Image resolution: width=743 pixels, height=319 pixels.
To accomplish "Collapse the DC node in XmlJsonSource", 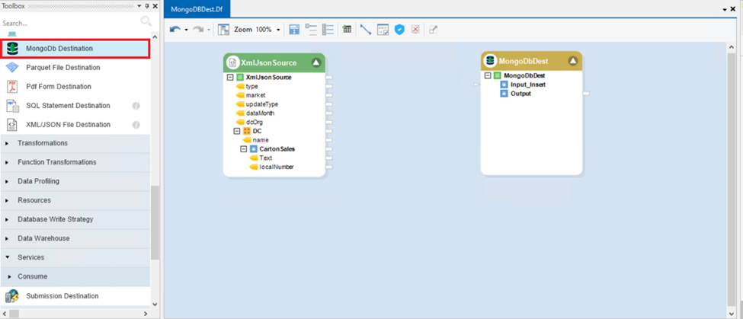I will (237, 131).
